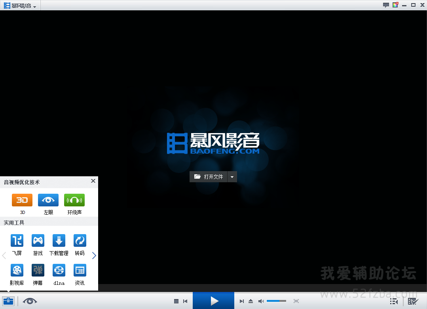Screen dimensions: 427x309
Task: Expand the 打开文件 dropdown arrow
Action: [x=232, y=177]
